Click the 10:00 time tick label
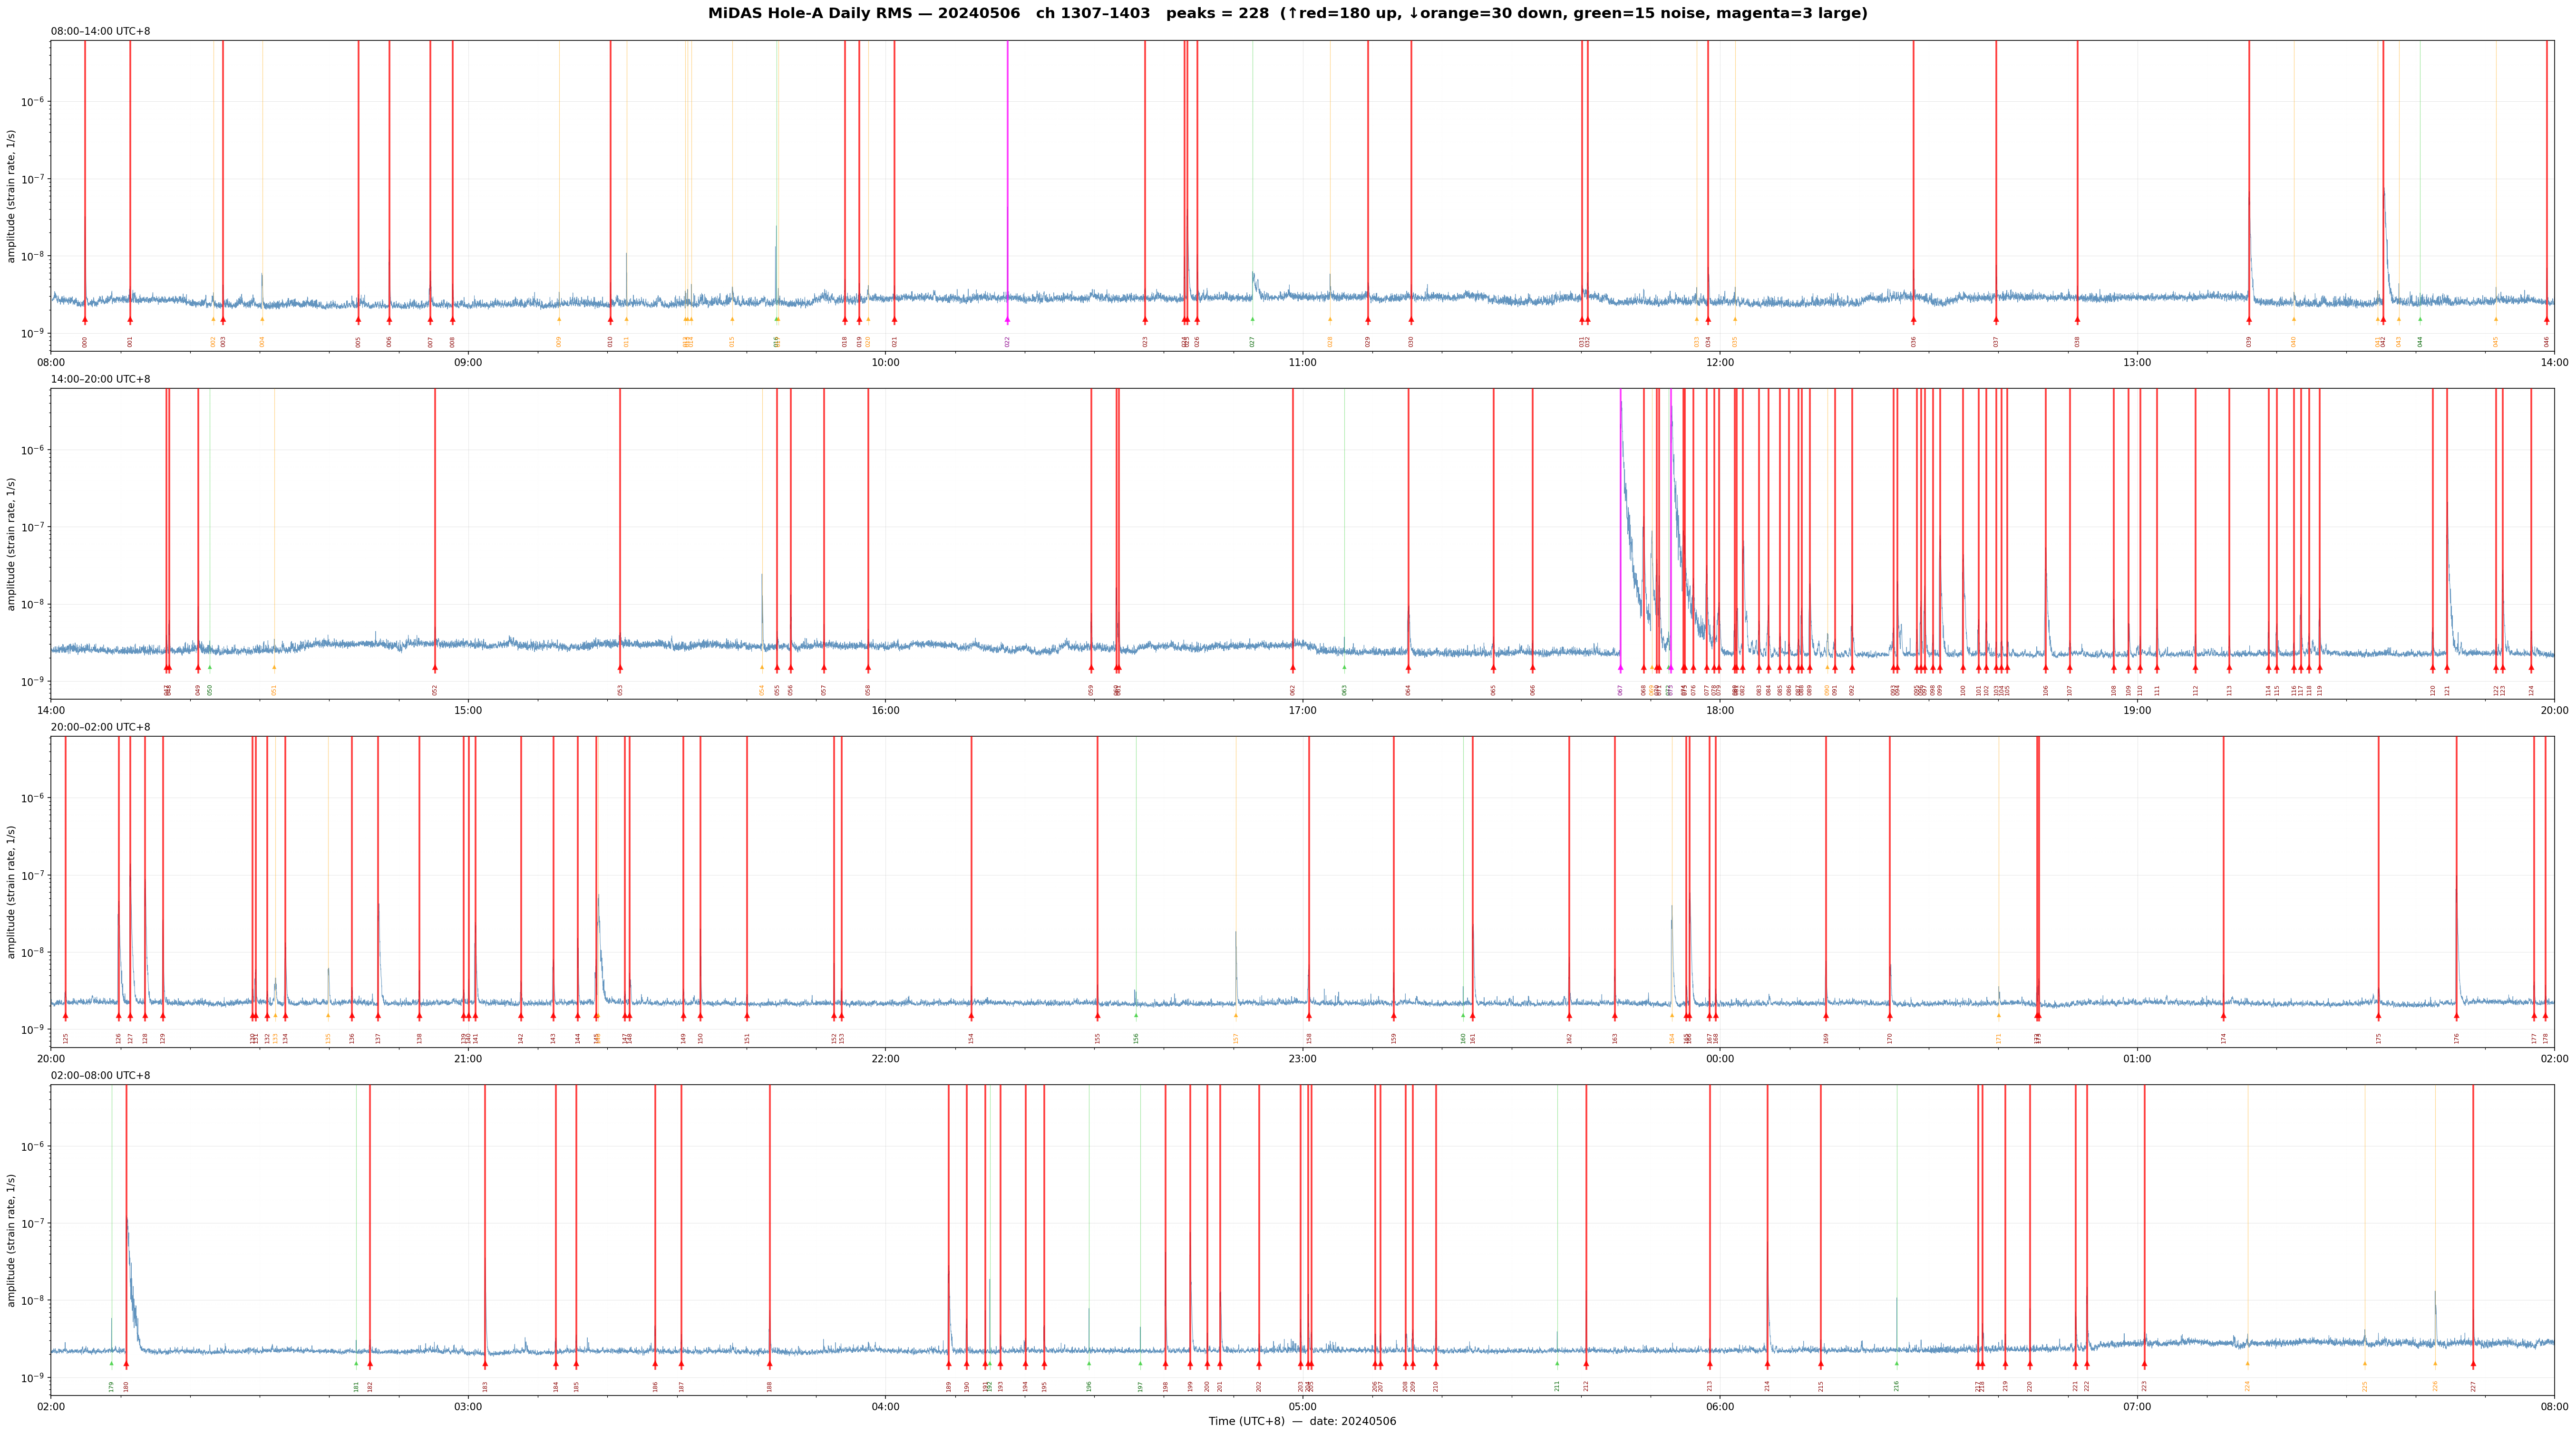Screen dimensions: 2576x1434 pos(885,363)
